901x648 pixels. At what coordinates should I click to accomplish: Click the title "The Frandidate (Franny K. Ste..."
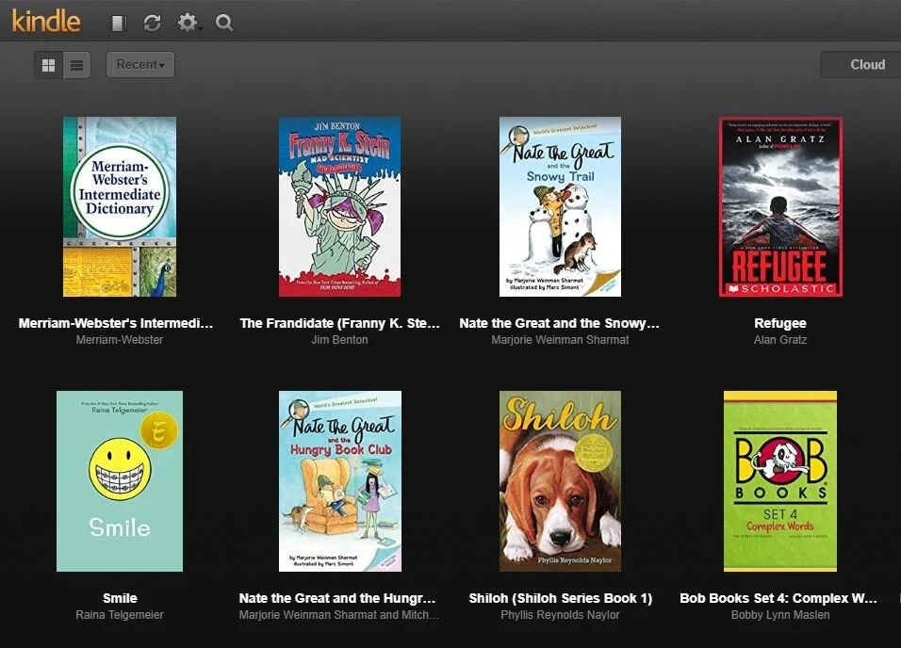[x=339, y=323]
